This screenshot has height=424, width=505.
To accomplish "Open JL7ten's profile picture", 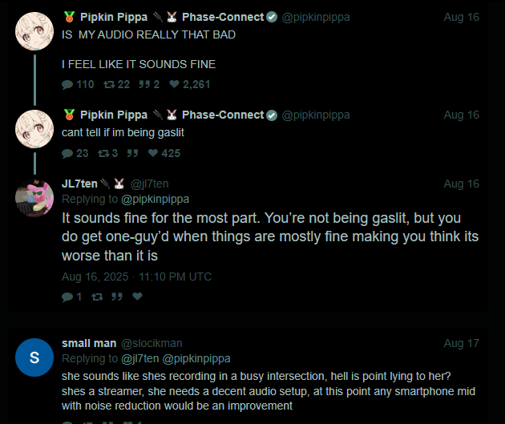I will pos(34,198).
